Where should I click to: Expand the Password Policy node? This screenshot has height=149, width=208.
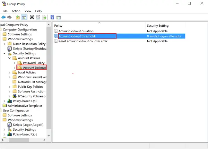tap(15, 63)
